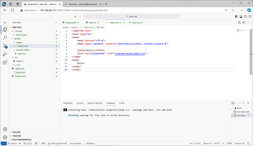Expand the target folder

pos(18,65)
